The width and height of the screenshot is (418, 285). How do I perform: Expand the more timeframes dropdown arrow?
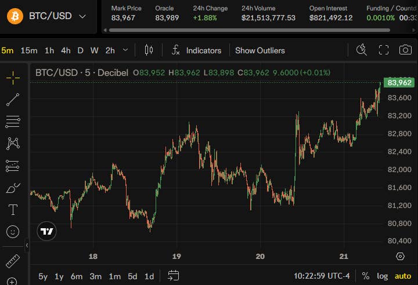pos(125,50)
